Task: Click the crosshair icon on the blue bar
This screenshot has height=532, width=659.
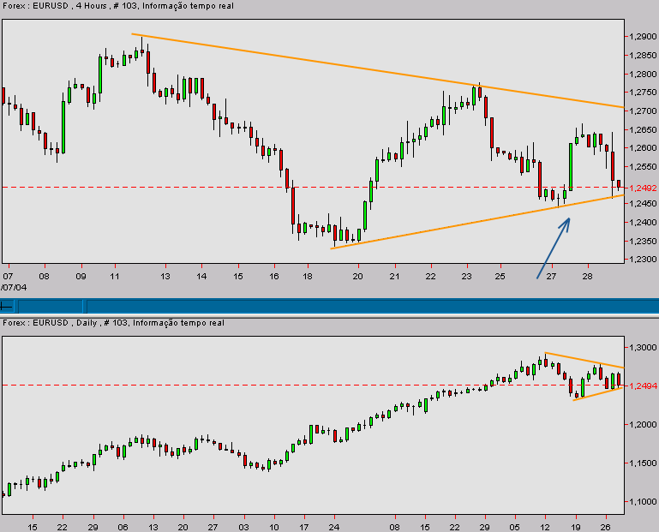Action: (7, 307)
